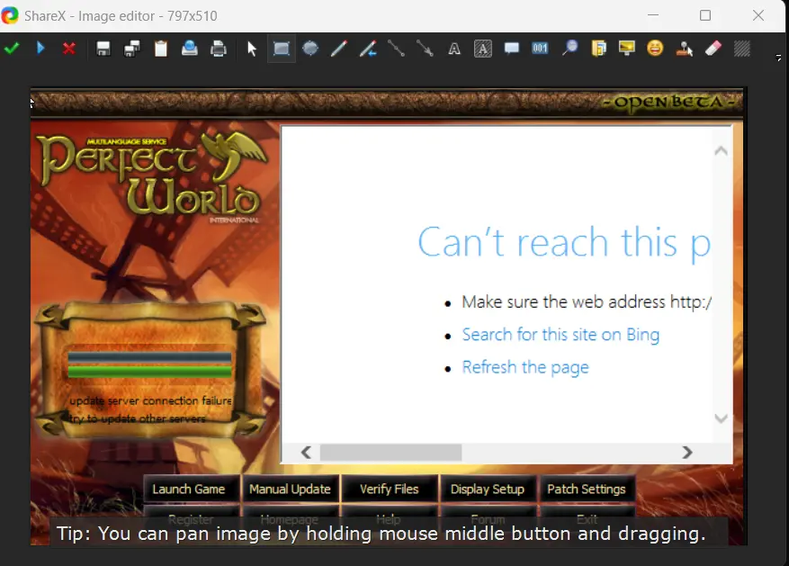Viewport: 789px width, 566px height.
Task: Select the Rectangle drawing tool
Action: [282, 49]
